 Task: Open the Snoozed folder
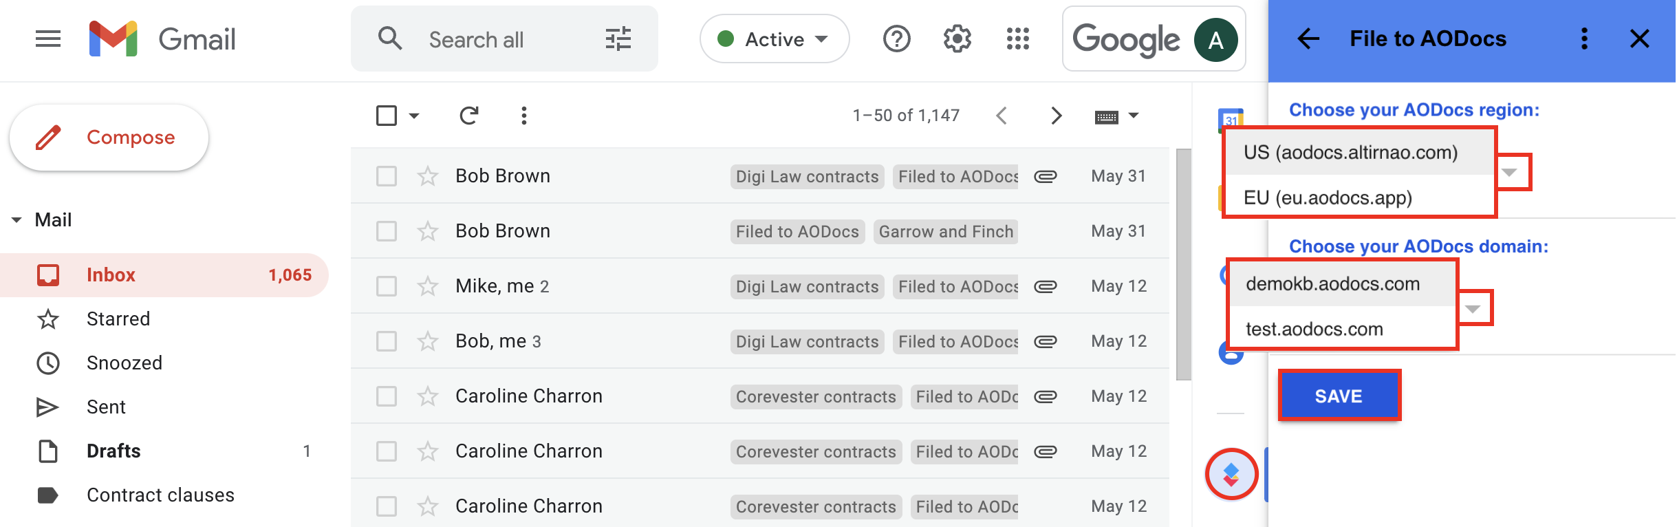coord(164,363)
